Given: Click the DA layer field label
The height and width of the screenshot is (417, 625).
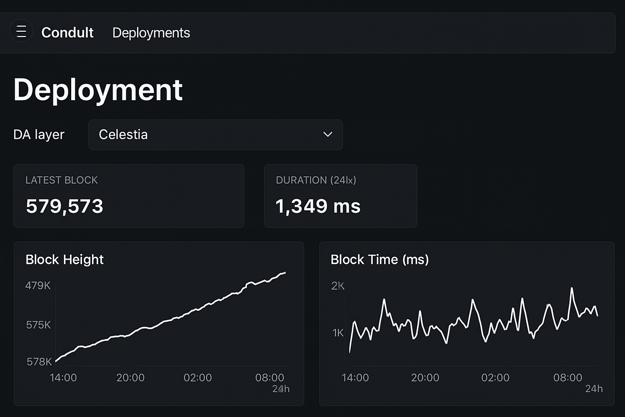Looking at the screenshot, I should (x=39, y=134).
